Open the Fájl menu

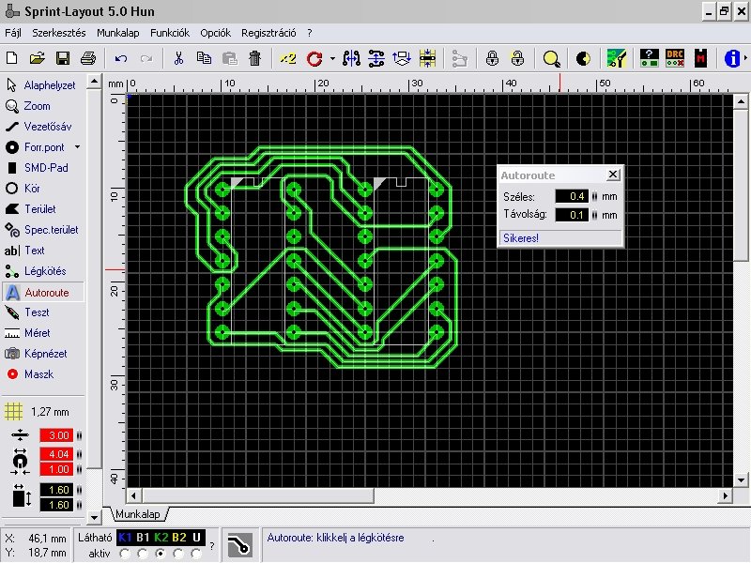13,33
